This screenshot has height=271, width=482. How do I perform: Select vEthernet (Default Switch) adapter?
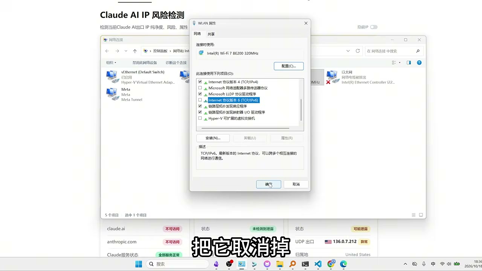[x=141, y=77]
